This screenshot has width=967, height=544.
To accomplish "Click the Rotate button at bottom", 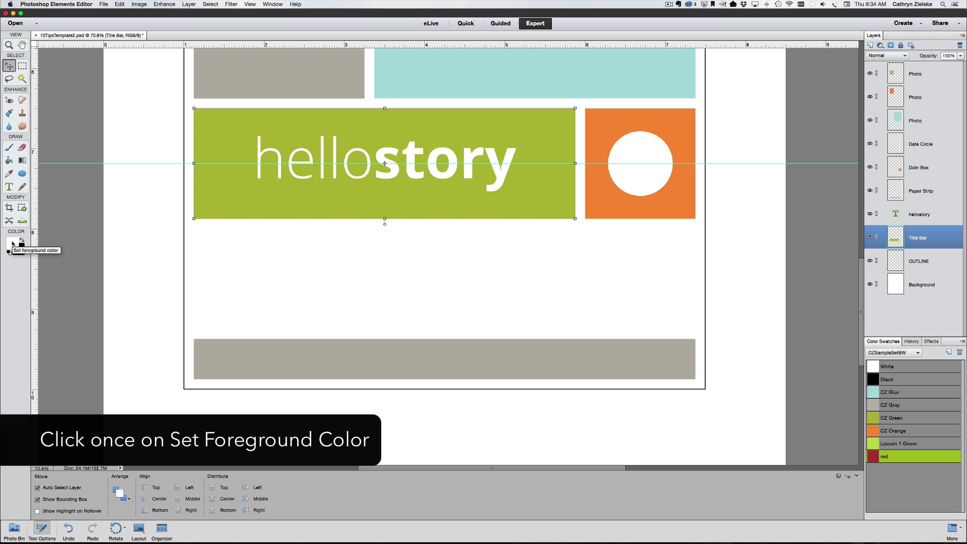I will [115, 530].
